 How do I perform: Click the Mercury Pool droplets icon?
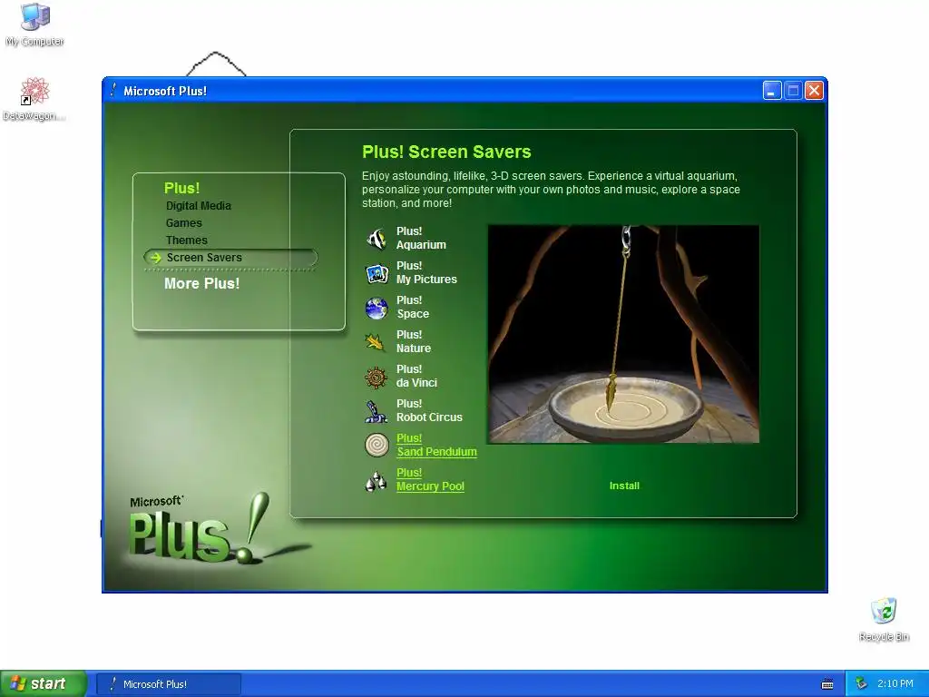376,481
